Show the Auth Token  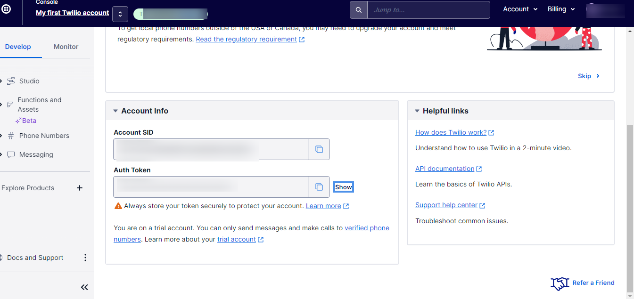[344, 187]
